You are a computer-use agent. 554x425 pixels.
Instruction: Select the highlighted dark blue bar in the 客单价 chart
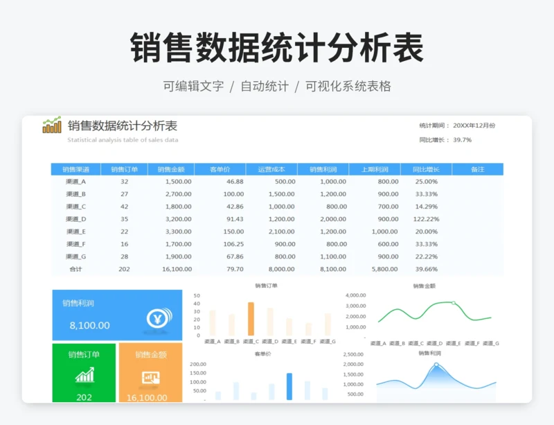[x=289, y=386]
